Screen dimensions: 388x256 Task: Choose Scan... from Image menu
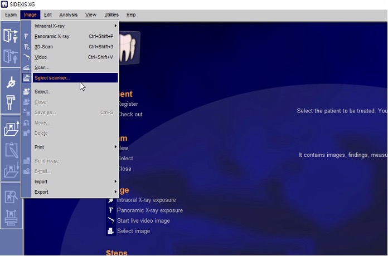click(x=75, y=67)
